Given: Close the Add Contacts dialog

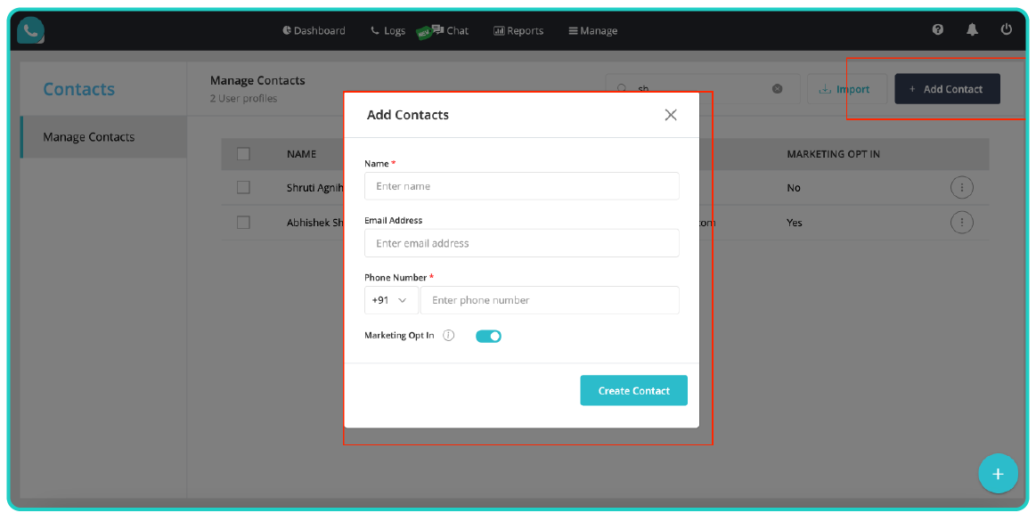Looking at the screenshot, I should pos(671,114).
